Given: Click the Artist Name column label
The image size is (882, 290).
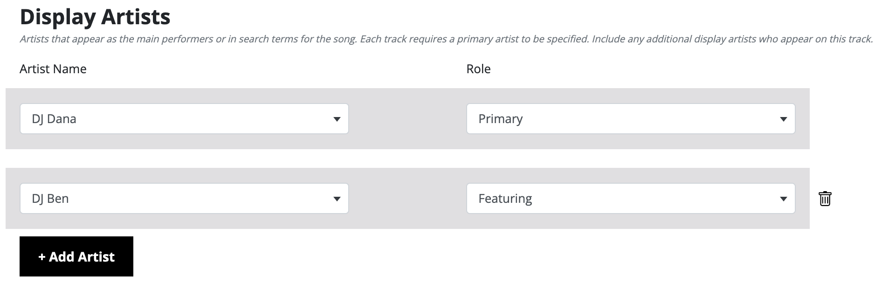Looking at the screenshot, I should click(x=53, y=69).
